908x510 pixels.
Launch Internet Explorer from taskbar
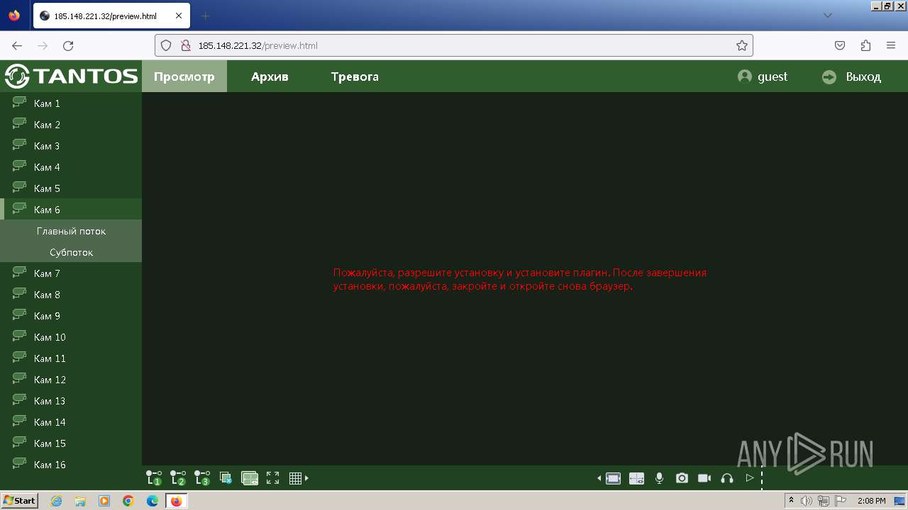point(56,501)
